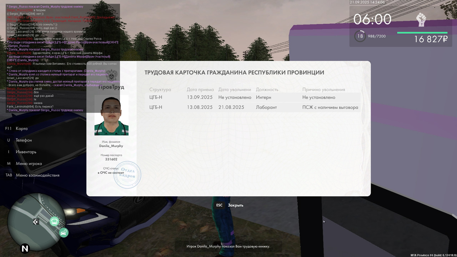
Task: Click the Дата приема column header
Action: [x=200, y=90]
